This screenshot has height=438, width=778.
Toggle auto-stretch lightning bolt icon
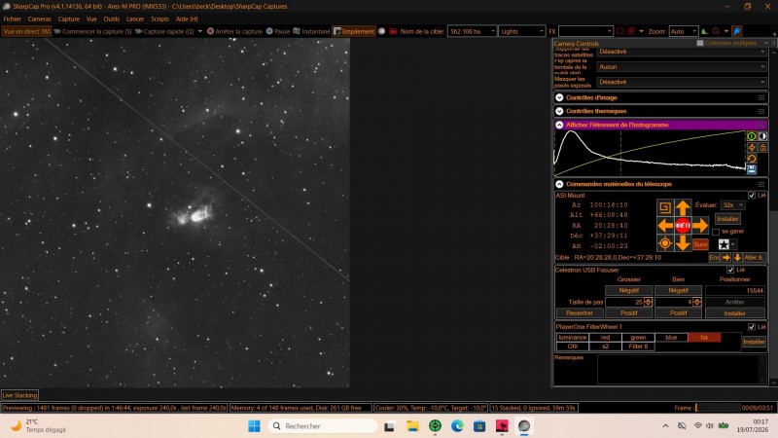(x=752, y=148)
